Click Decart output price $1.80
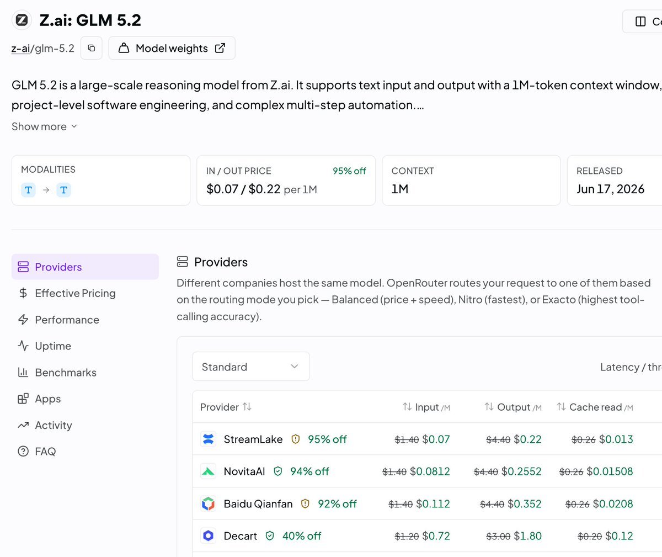The height and width of the screenshot is (557, 662). click(527, 536)
